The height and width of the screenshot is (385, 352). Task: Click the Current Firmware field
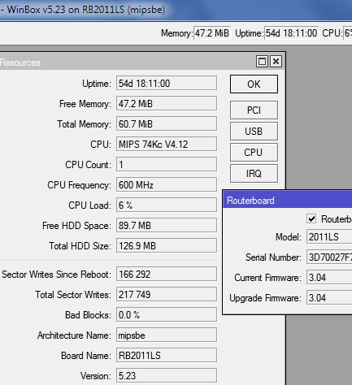pos(329,277)
